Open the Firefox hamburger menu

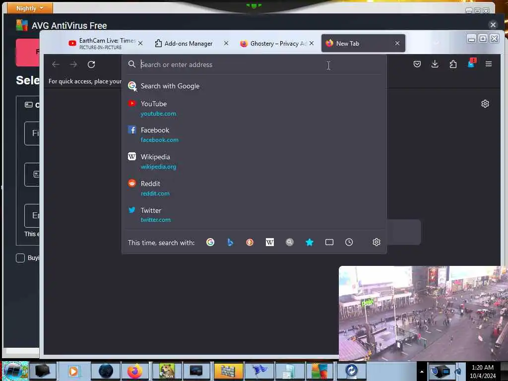click(489, 64)
